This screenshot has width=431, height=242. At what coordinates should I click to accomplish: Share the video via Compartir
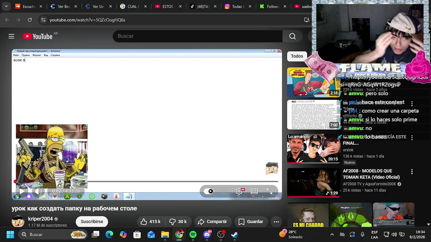[212, 221]
